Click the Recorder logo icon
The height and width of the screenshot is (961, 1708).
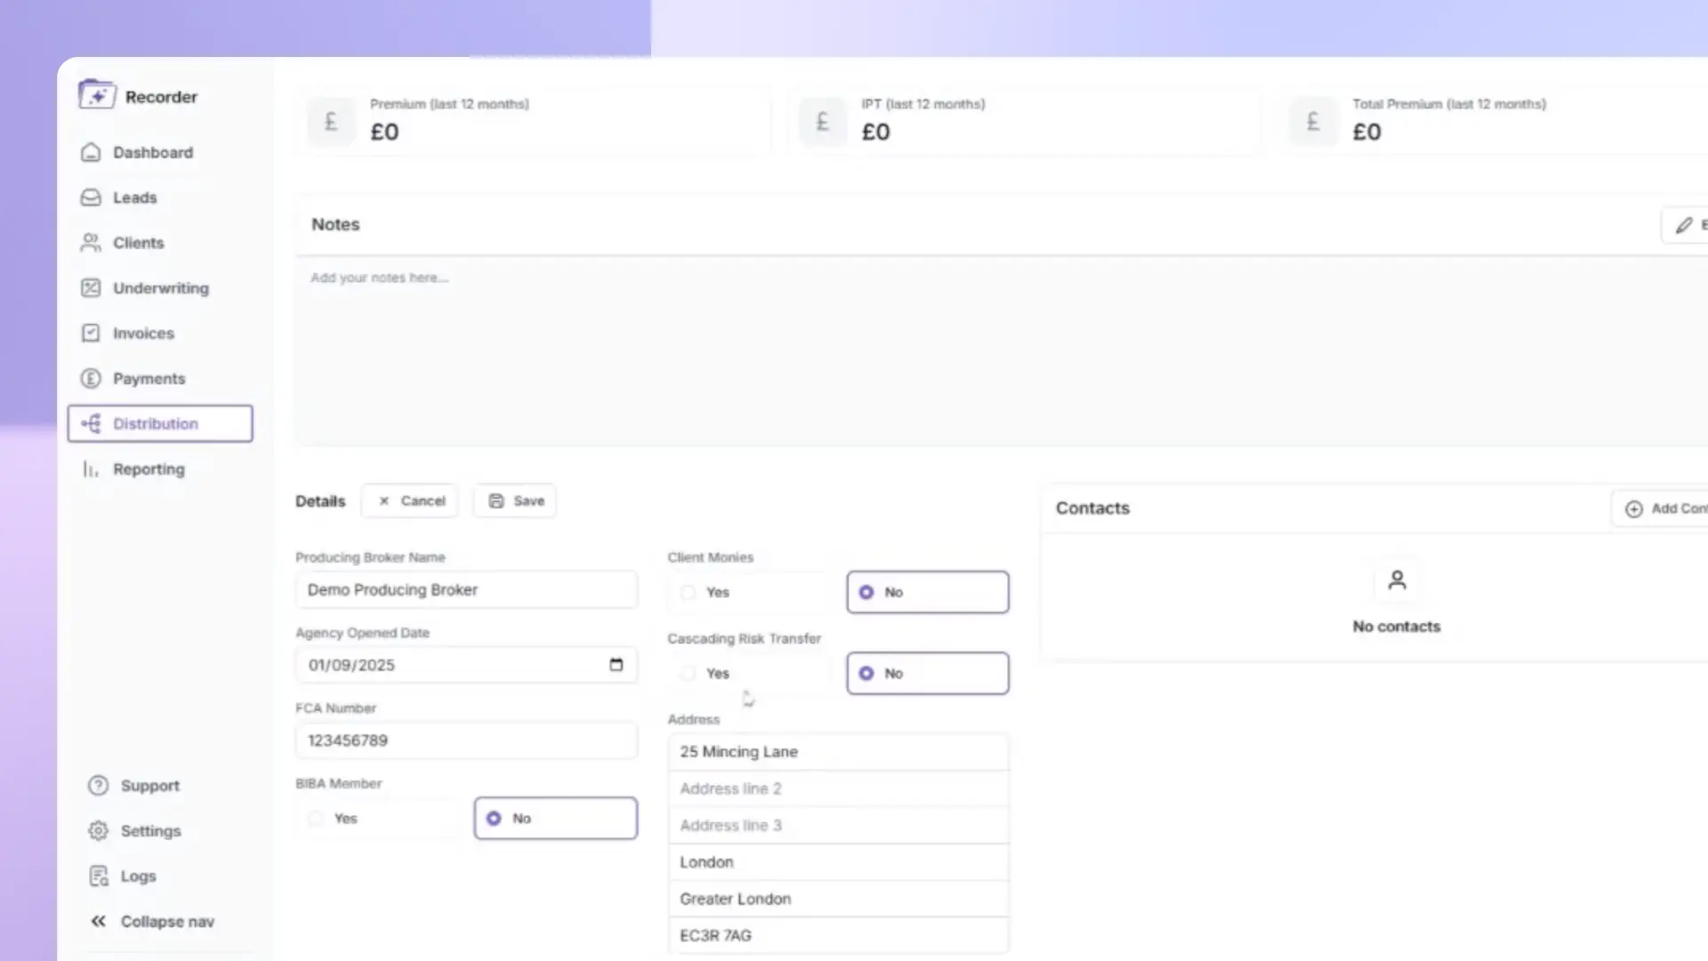96,94
